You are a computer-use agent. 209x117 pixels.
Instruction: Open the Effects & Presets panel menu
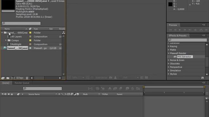click(x=203, y=35)
